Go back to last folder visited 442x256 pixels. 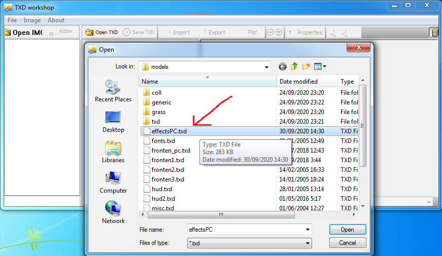tap(283, 67)
